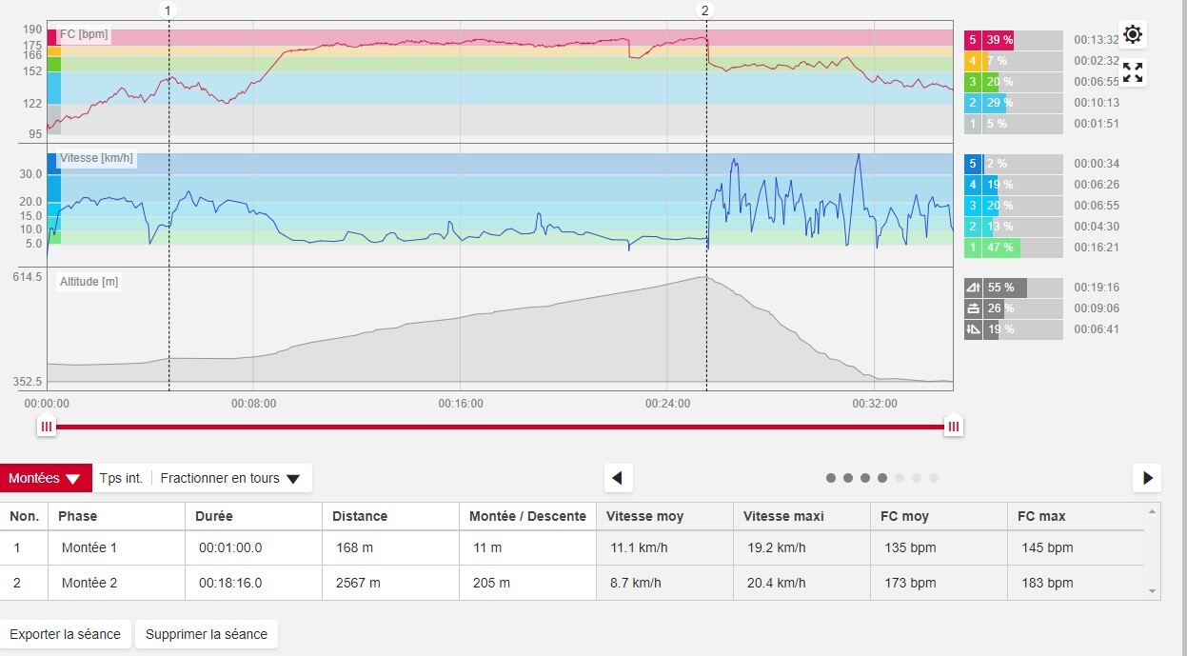Click the uphill altitude icon (55 %)

click(973, 288)
